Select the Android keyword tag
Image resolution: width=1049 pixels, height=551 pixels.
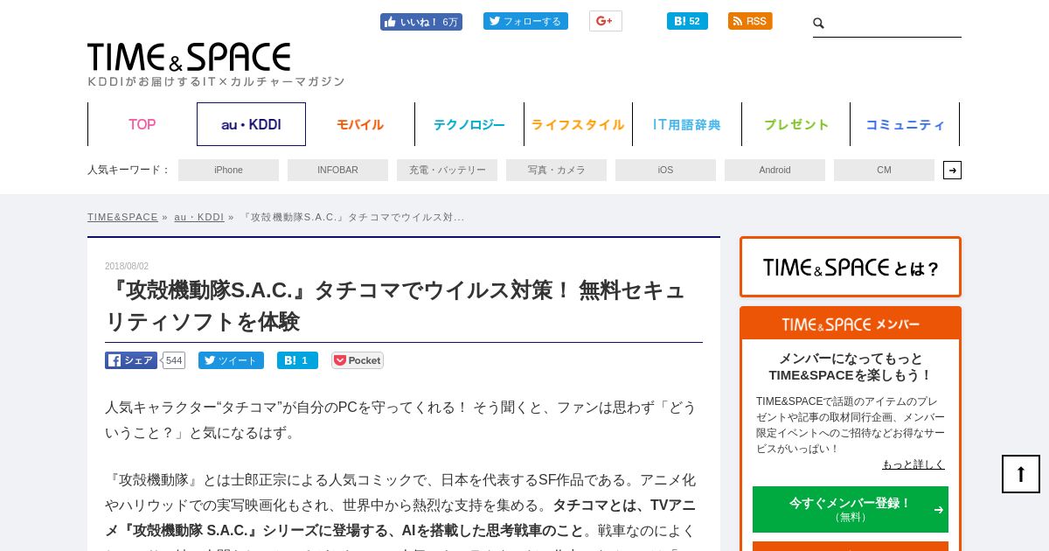[775, 170]
